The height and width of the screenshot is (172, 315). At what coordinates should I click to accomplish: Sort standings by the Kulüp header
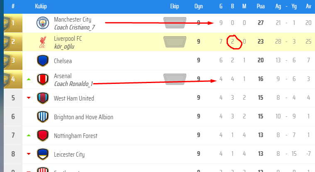tap(41, 6)
